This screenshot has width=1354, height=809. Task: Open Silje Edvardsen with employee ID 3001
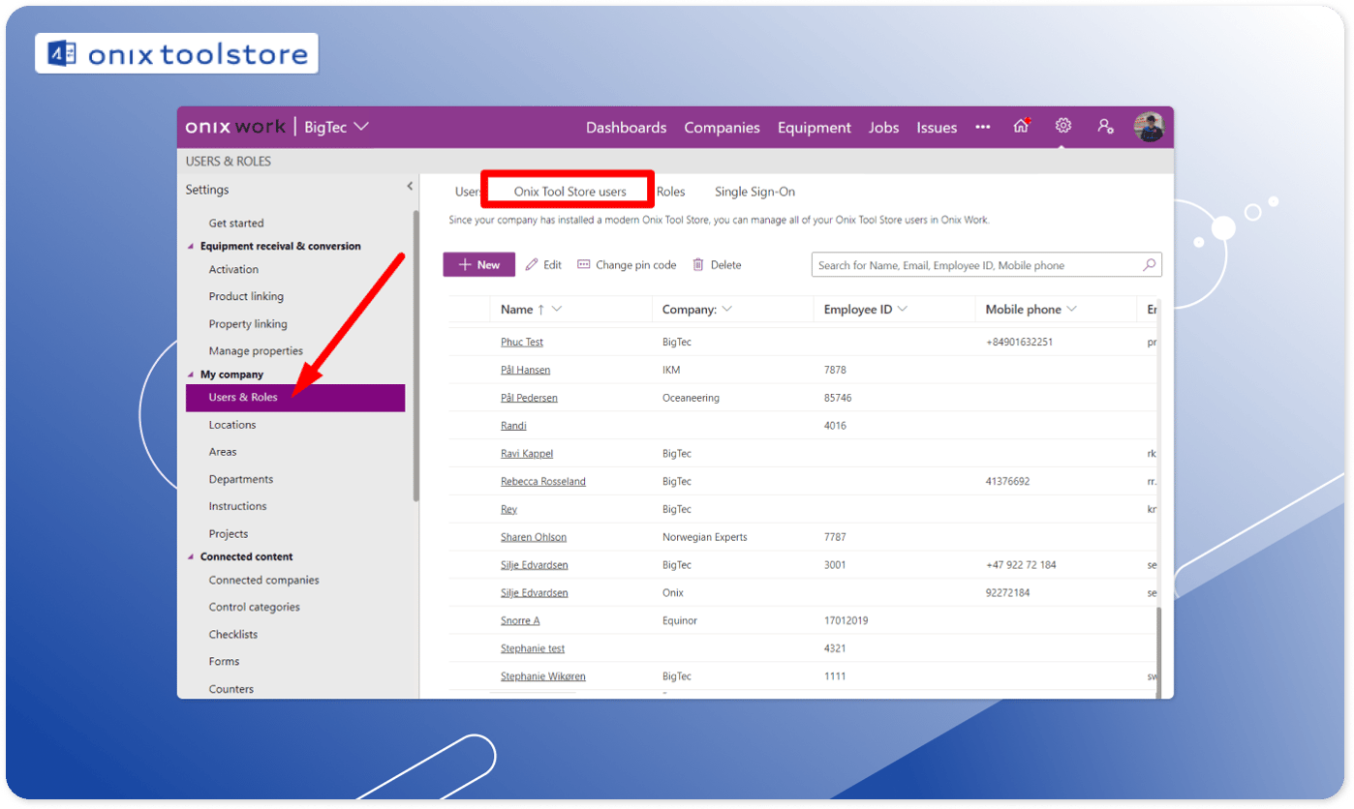pos(535,565)
